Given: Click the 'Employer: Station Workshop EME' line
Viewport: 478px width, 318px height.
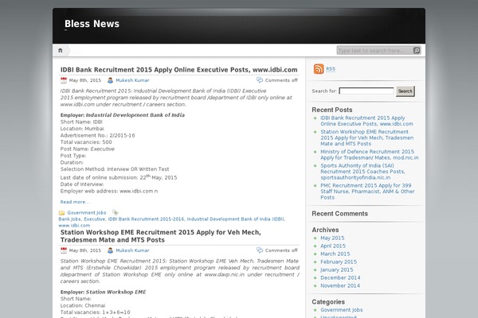Looking at the screenshot, I should (103, 292).
